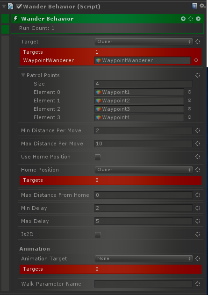Viewport: 208px width, 295px height.
Task: Click the play icon on Wander Behavior header
Action: pyautogui.click(x=198, y=19)
